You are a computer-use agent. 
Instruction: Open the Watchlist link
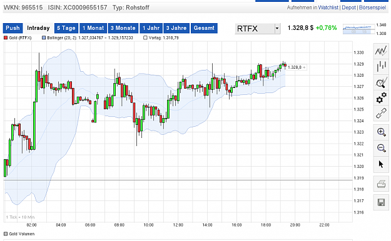pos(328,7)
